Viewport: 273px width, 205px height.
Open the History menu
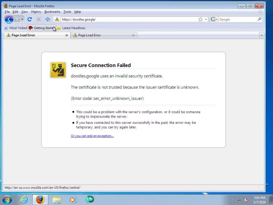tap(36, 12)
